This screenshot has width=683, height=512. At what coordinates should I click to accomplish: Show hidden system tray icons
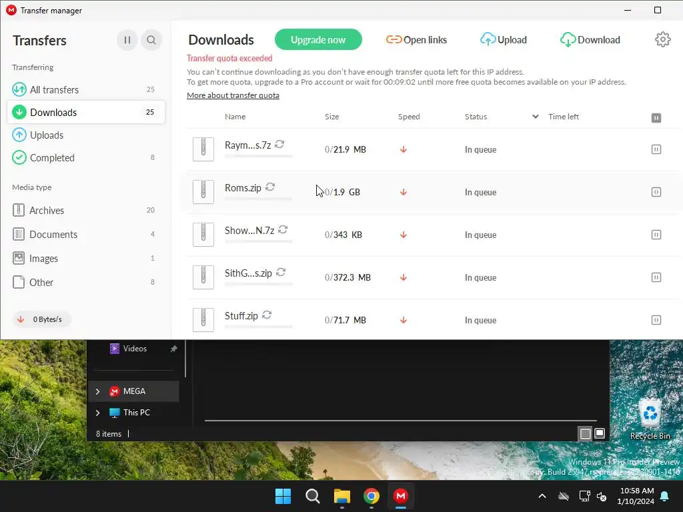click(x=542, y=496)
